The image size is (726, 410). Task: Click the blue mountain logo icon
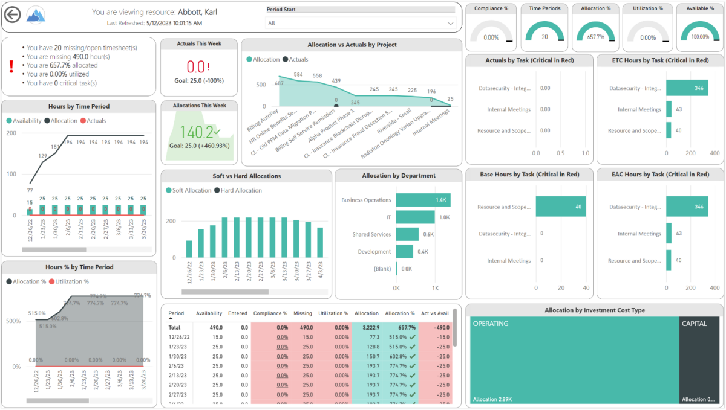(36, 14)
